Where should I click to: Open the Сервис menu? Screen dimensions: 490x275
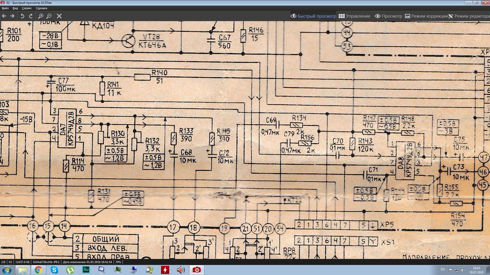pyautogui.click(x=27, y=8)
